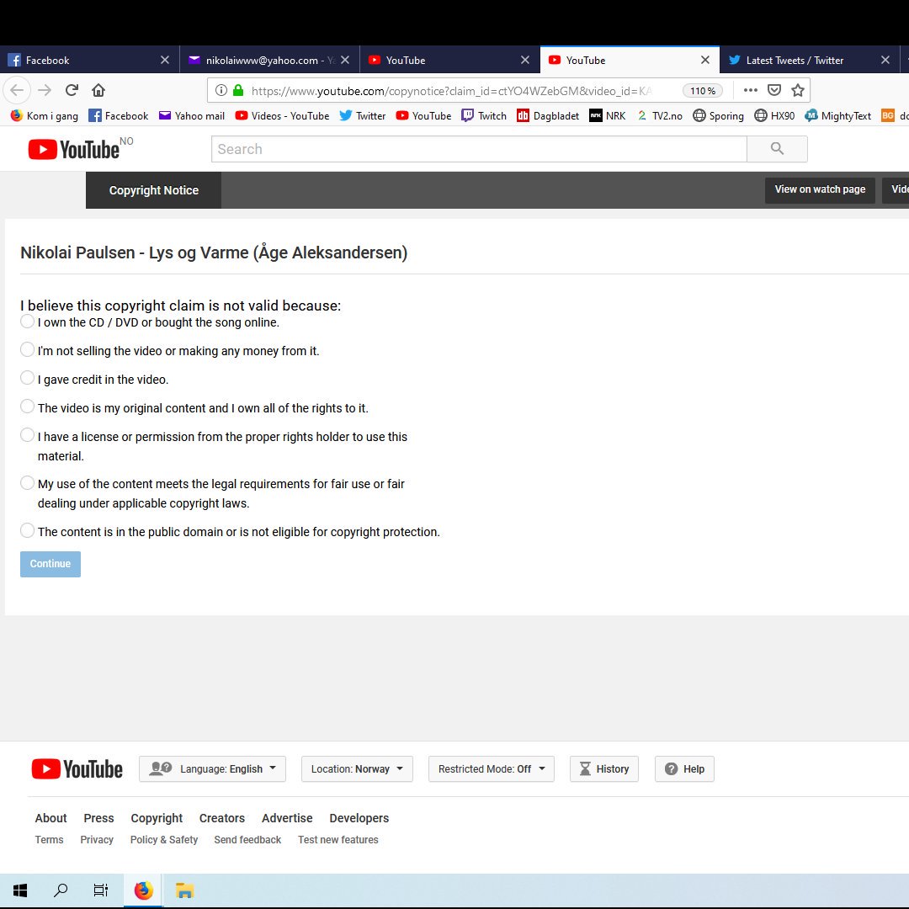Click the YouTube logo in the footer
This screenshot has width=909, height=909.
pos(77,769)
